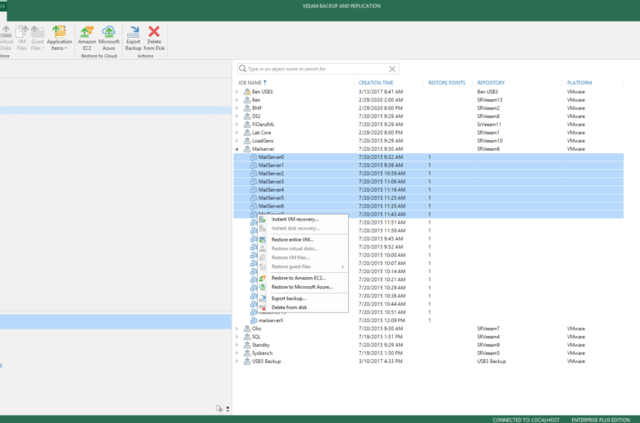Viewport: 640px width, 423px height.
Task: Expand the Standby job node
Action: tap(237, 344)
